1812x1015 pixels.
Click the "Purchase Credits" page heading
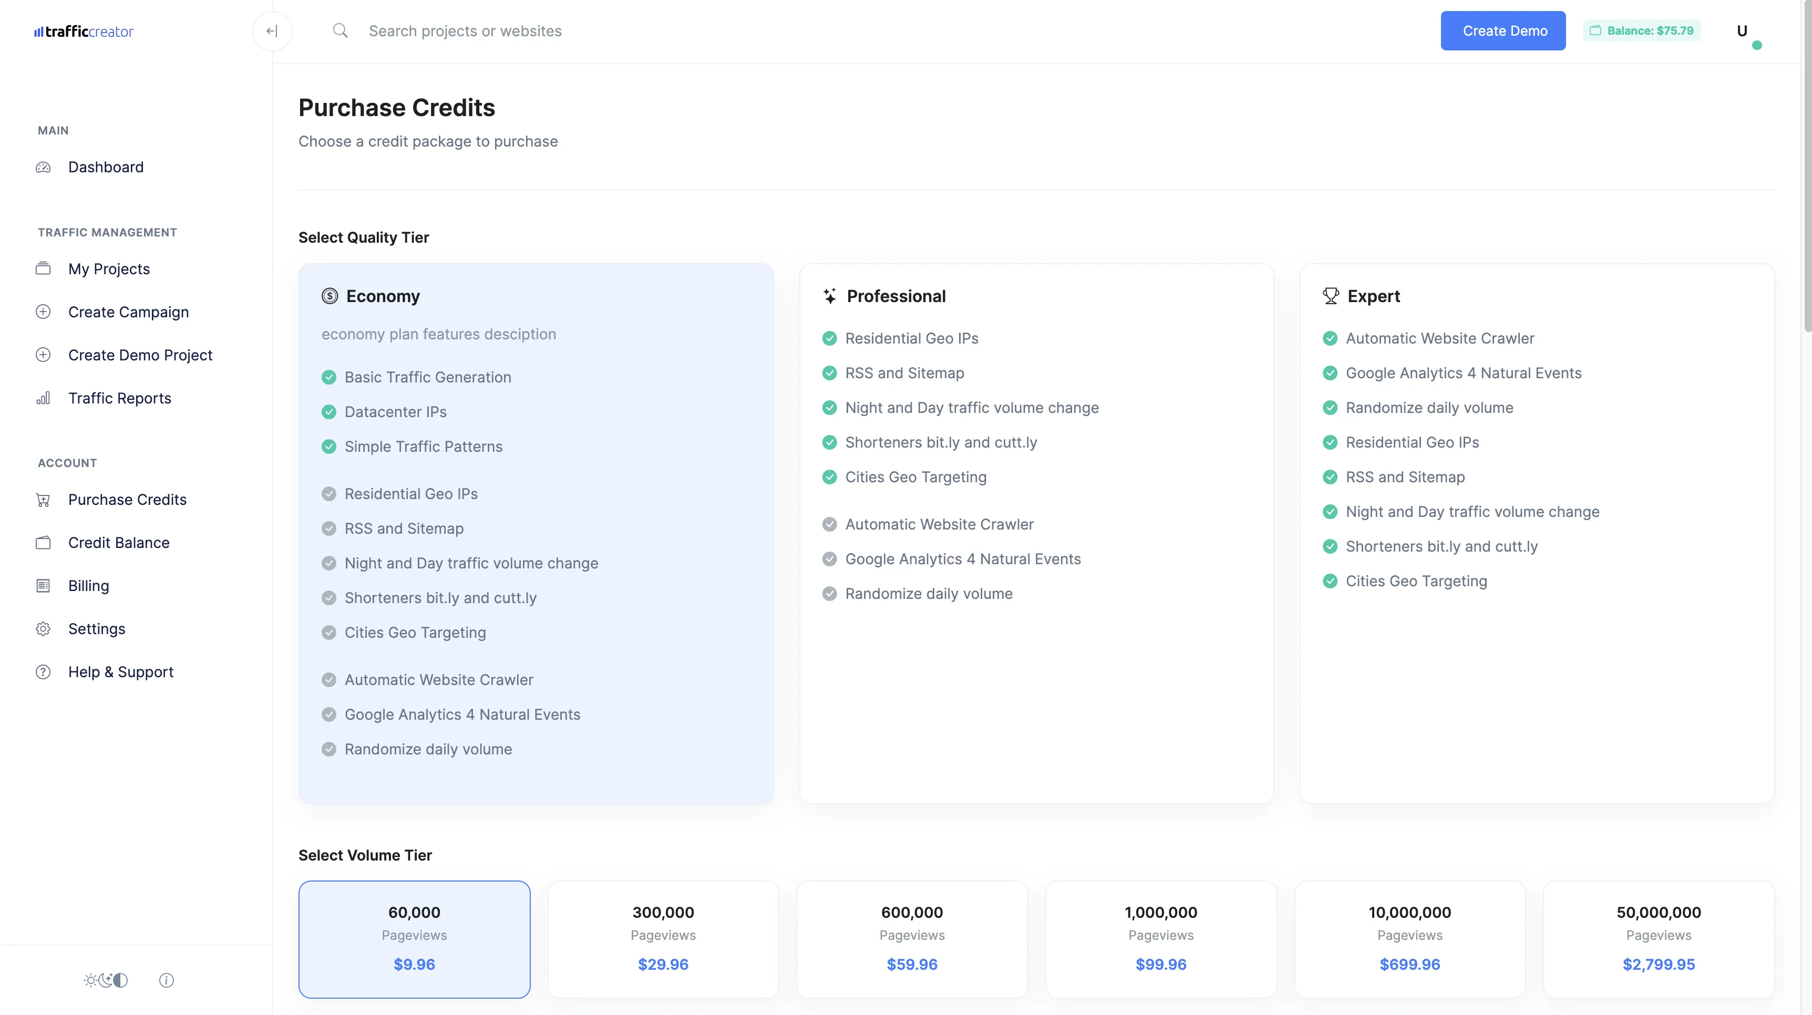tap(397, 108)
